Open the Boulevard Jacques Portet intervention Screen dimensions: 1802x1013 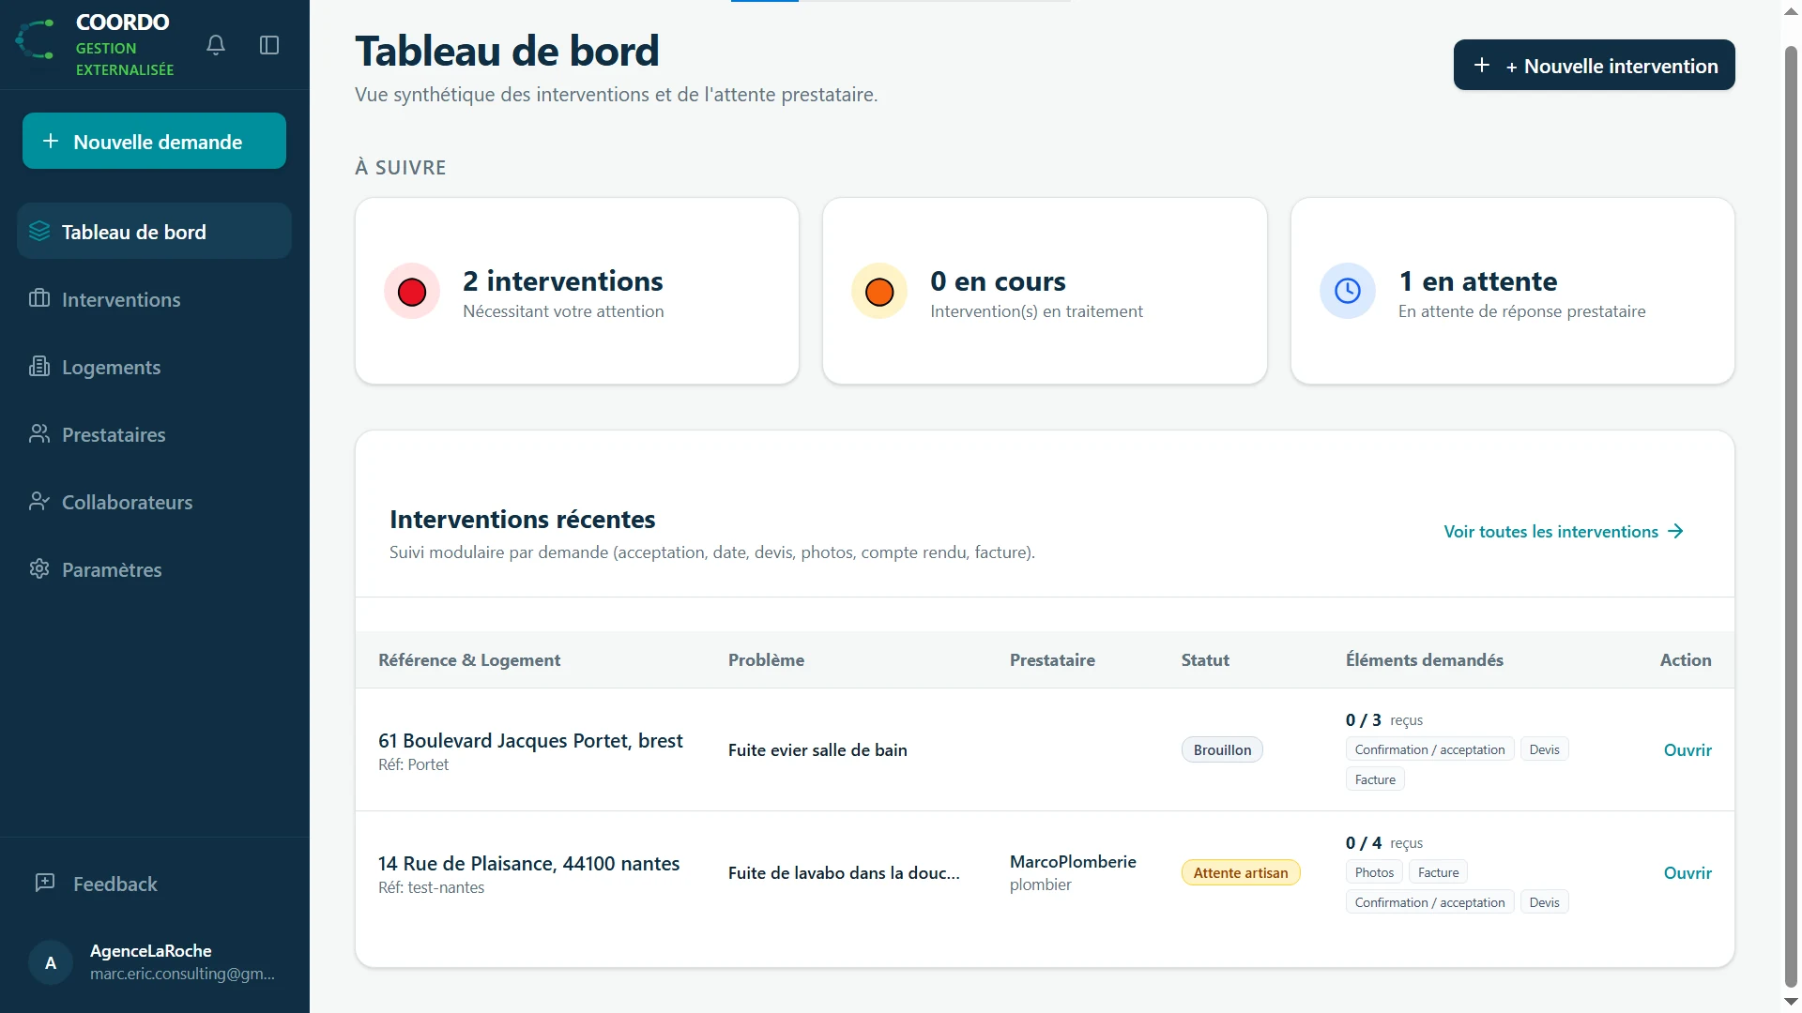(x=1687, y=749)
